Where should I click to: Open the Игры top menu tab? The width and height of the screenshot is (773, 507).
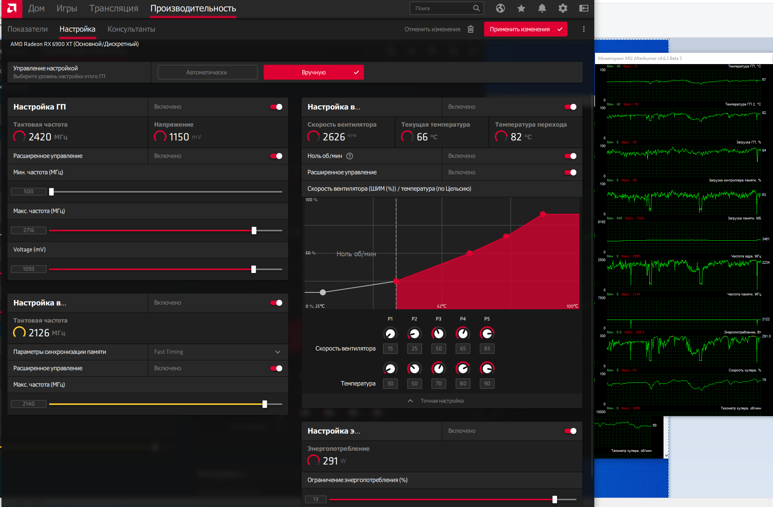tap(67, 8)
